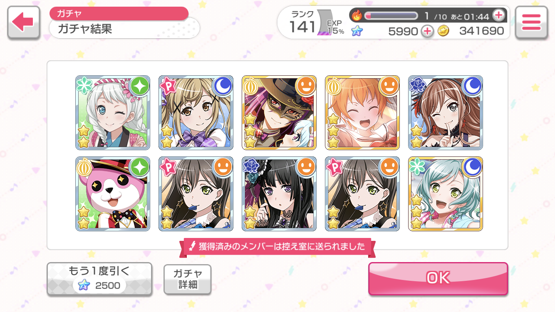Select the white-haired winking girl card
The width and height of the screenshot is (555, 312).
coord(113,113)
